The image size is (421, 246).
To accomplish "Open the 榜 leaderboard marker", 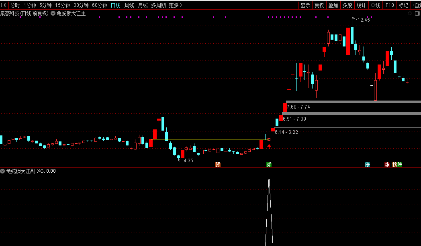I will [394, 164].
